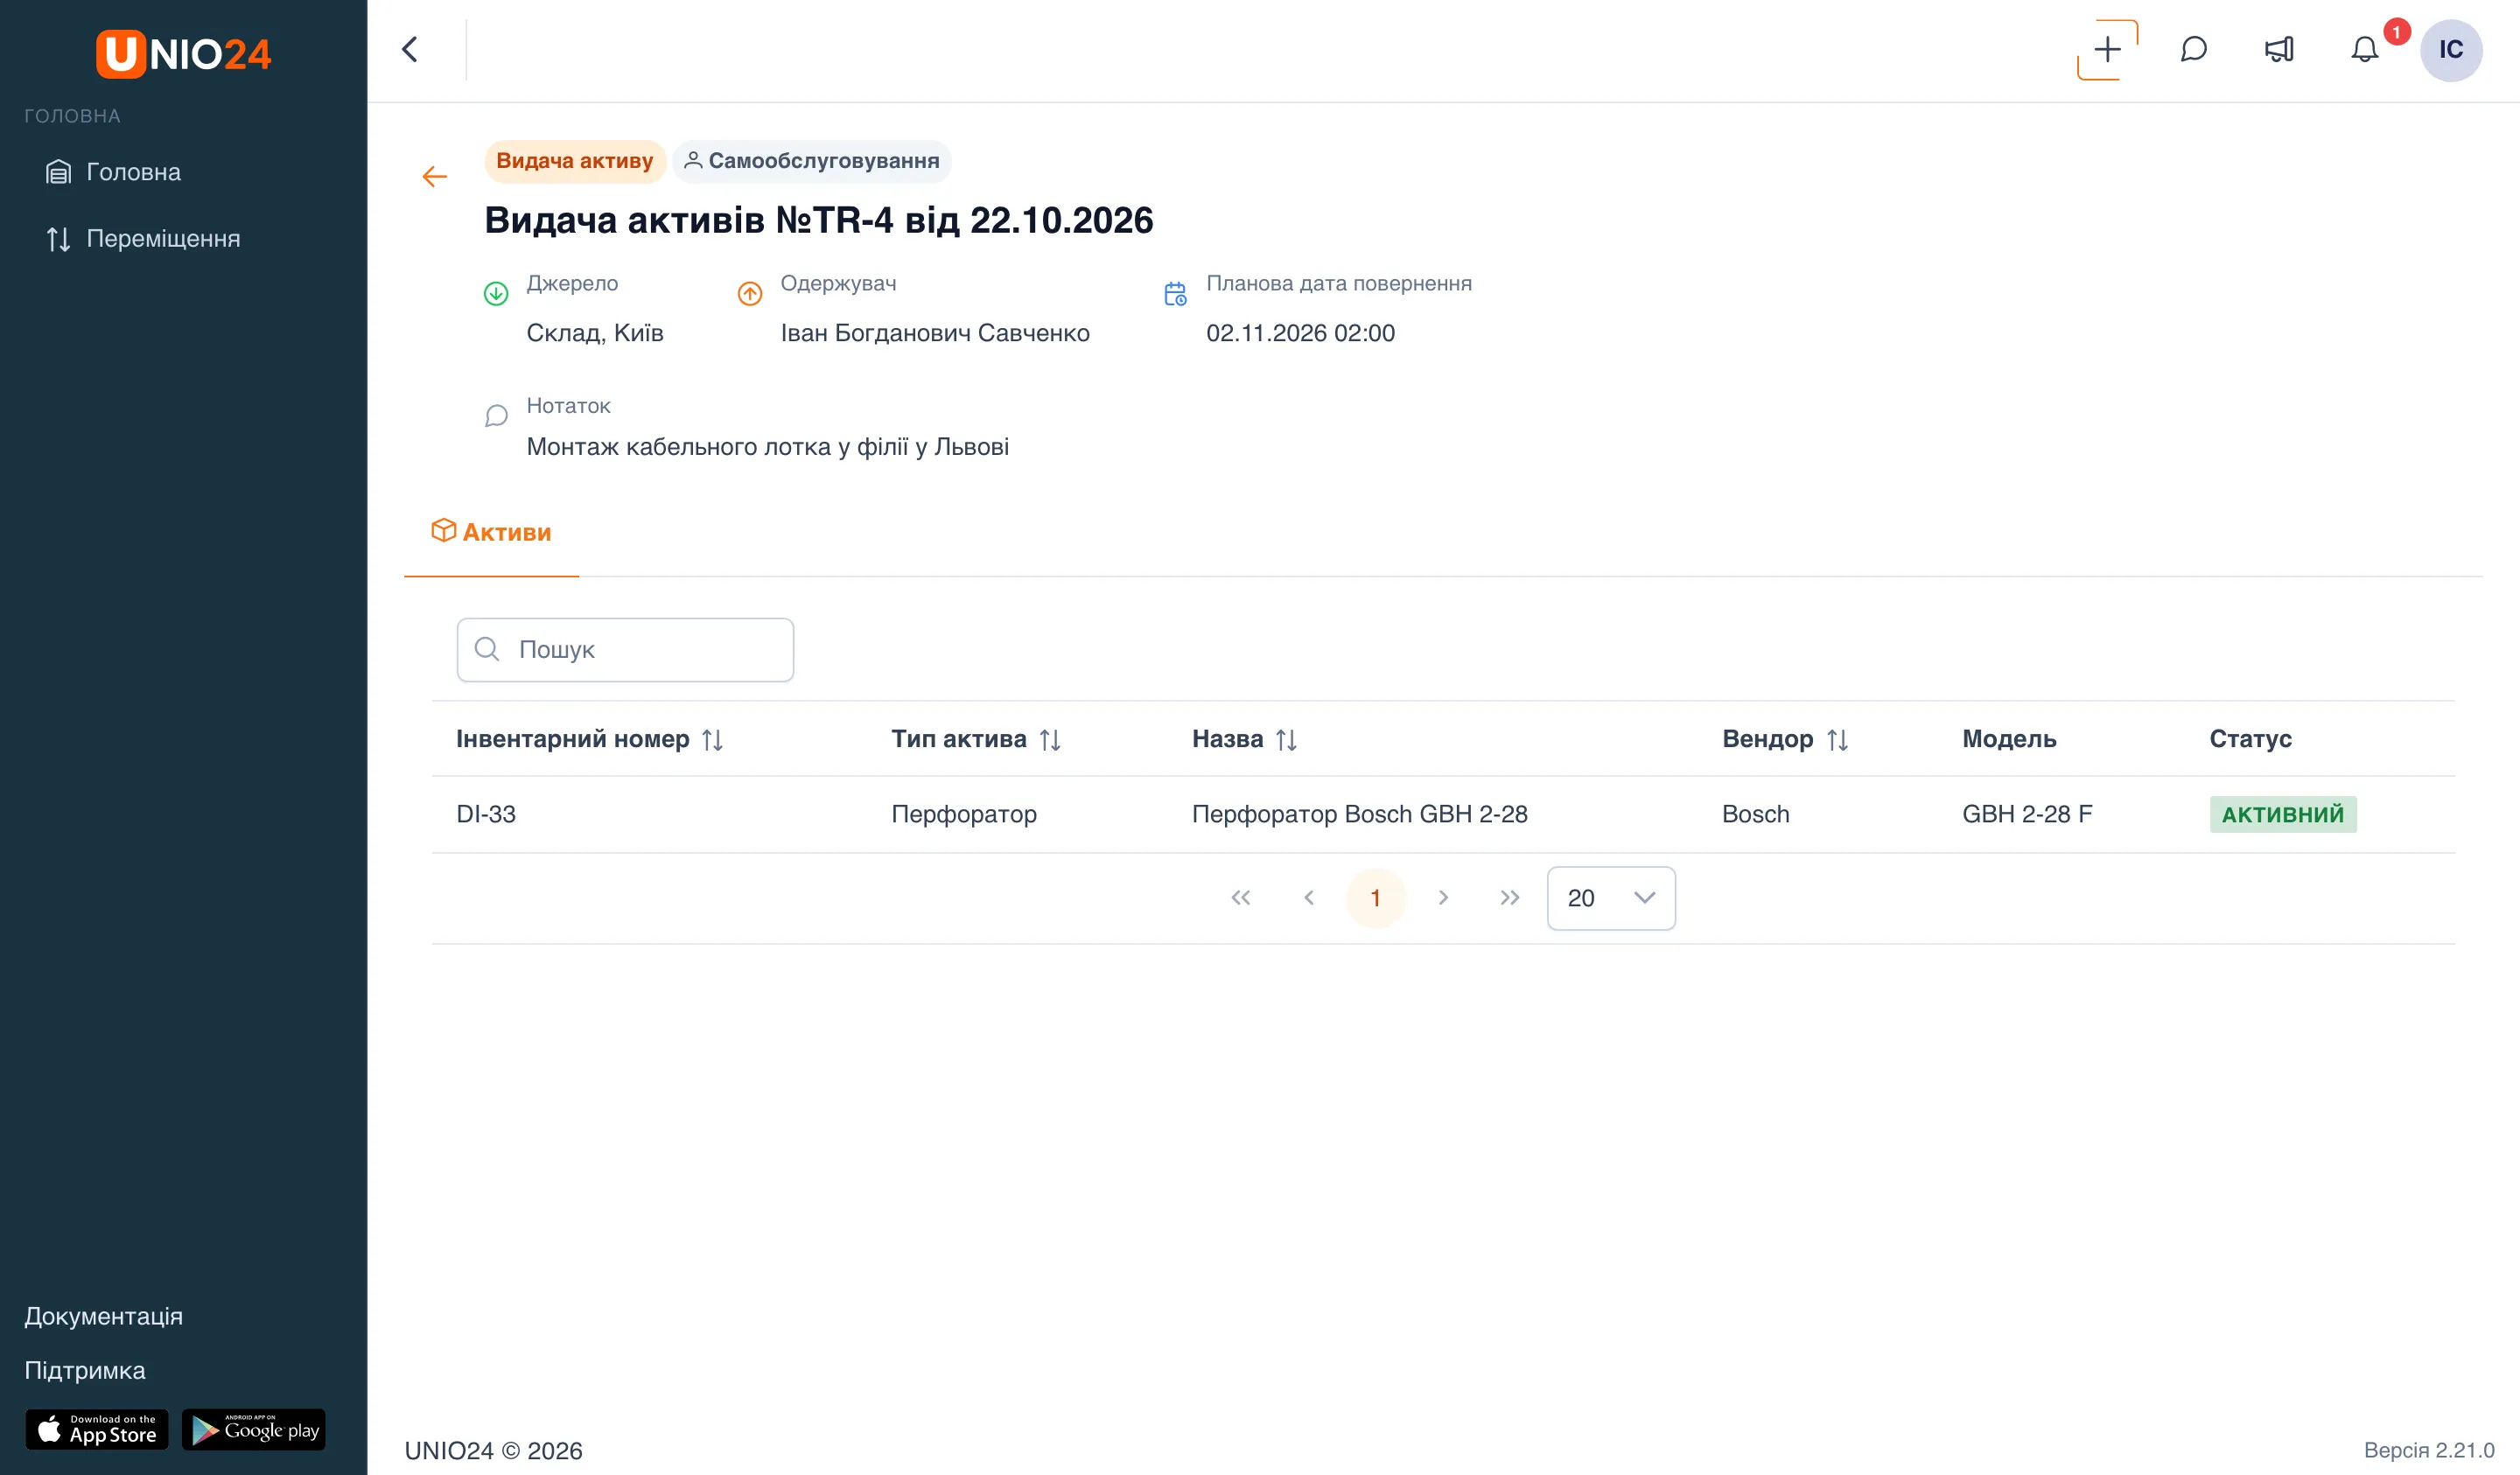Screen dimensions: 2520x1475
Task: Click vendor cell Bosch
Action: (1755, 814)
